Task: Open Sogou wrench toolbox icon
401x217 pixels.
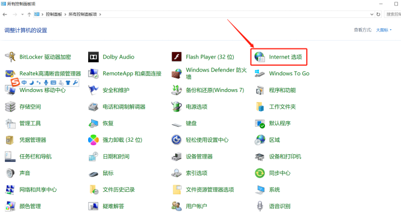Action: 75,82
